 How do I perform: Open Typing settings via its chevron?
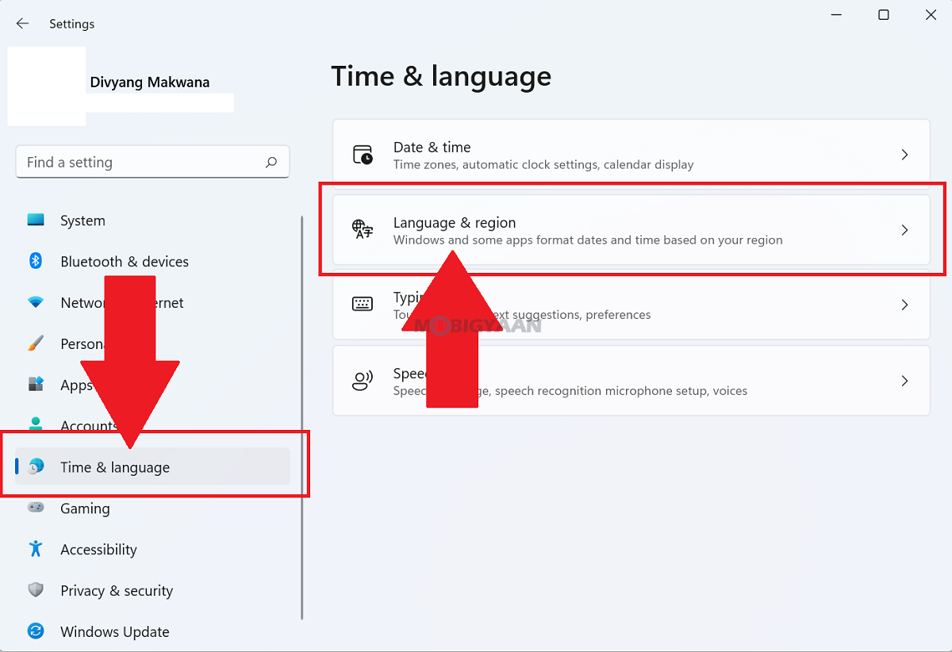(x=904, y=305)
